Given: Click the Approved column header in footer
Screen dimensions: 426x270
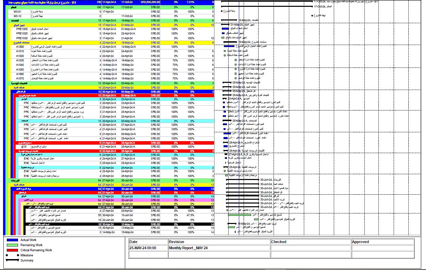Looking at the screenshot, I should point(360,242).
